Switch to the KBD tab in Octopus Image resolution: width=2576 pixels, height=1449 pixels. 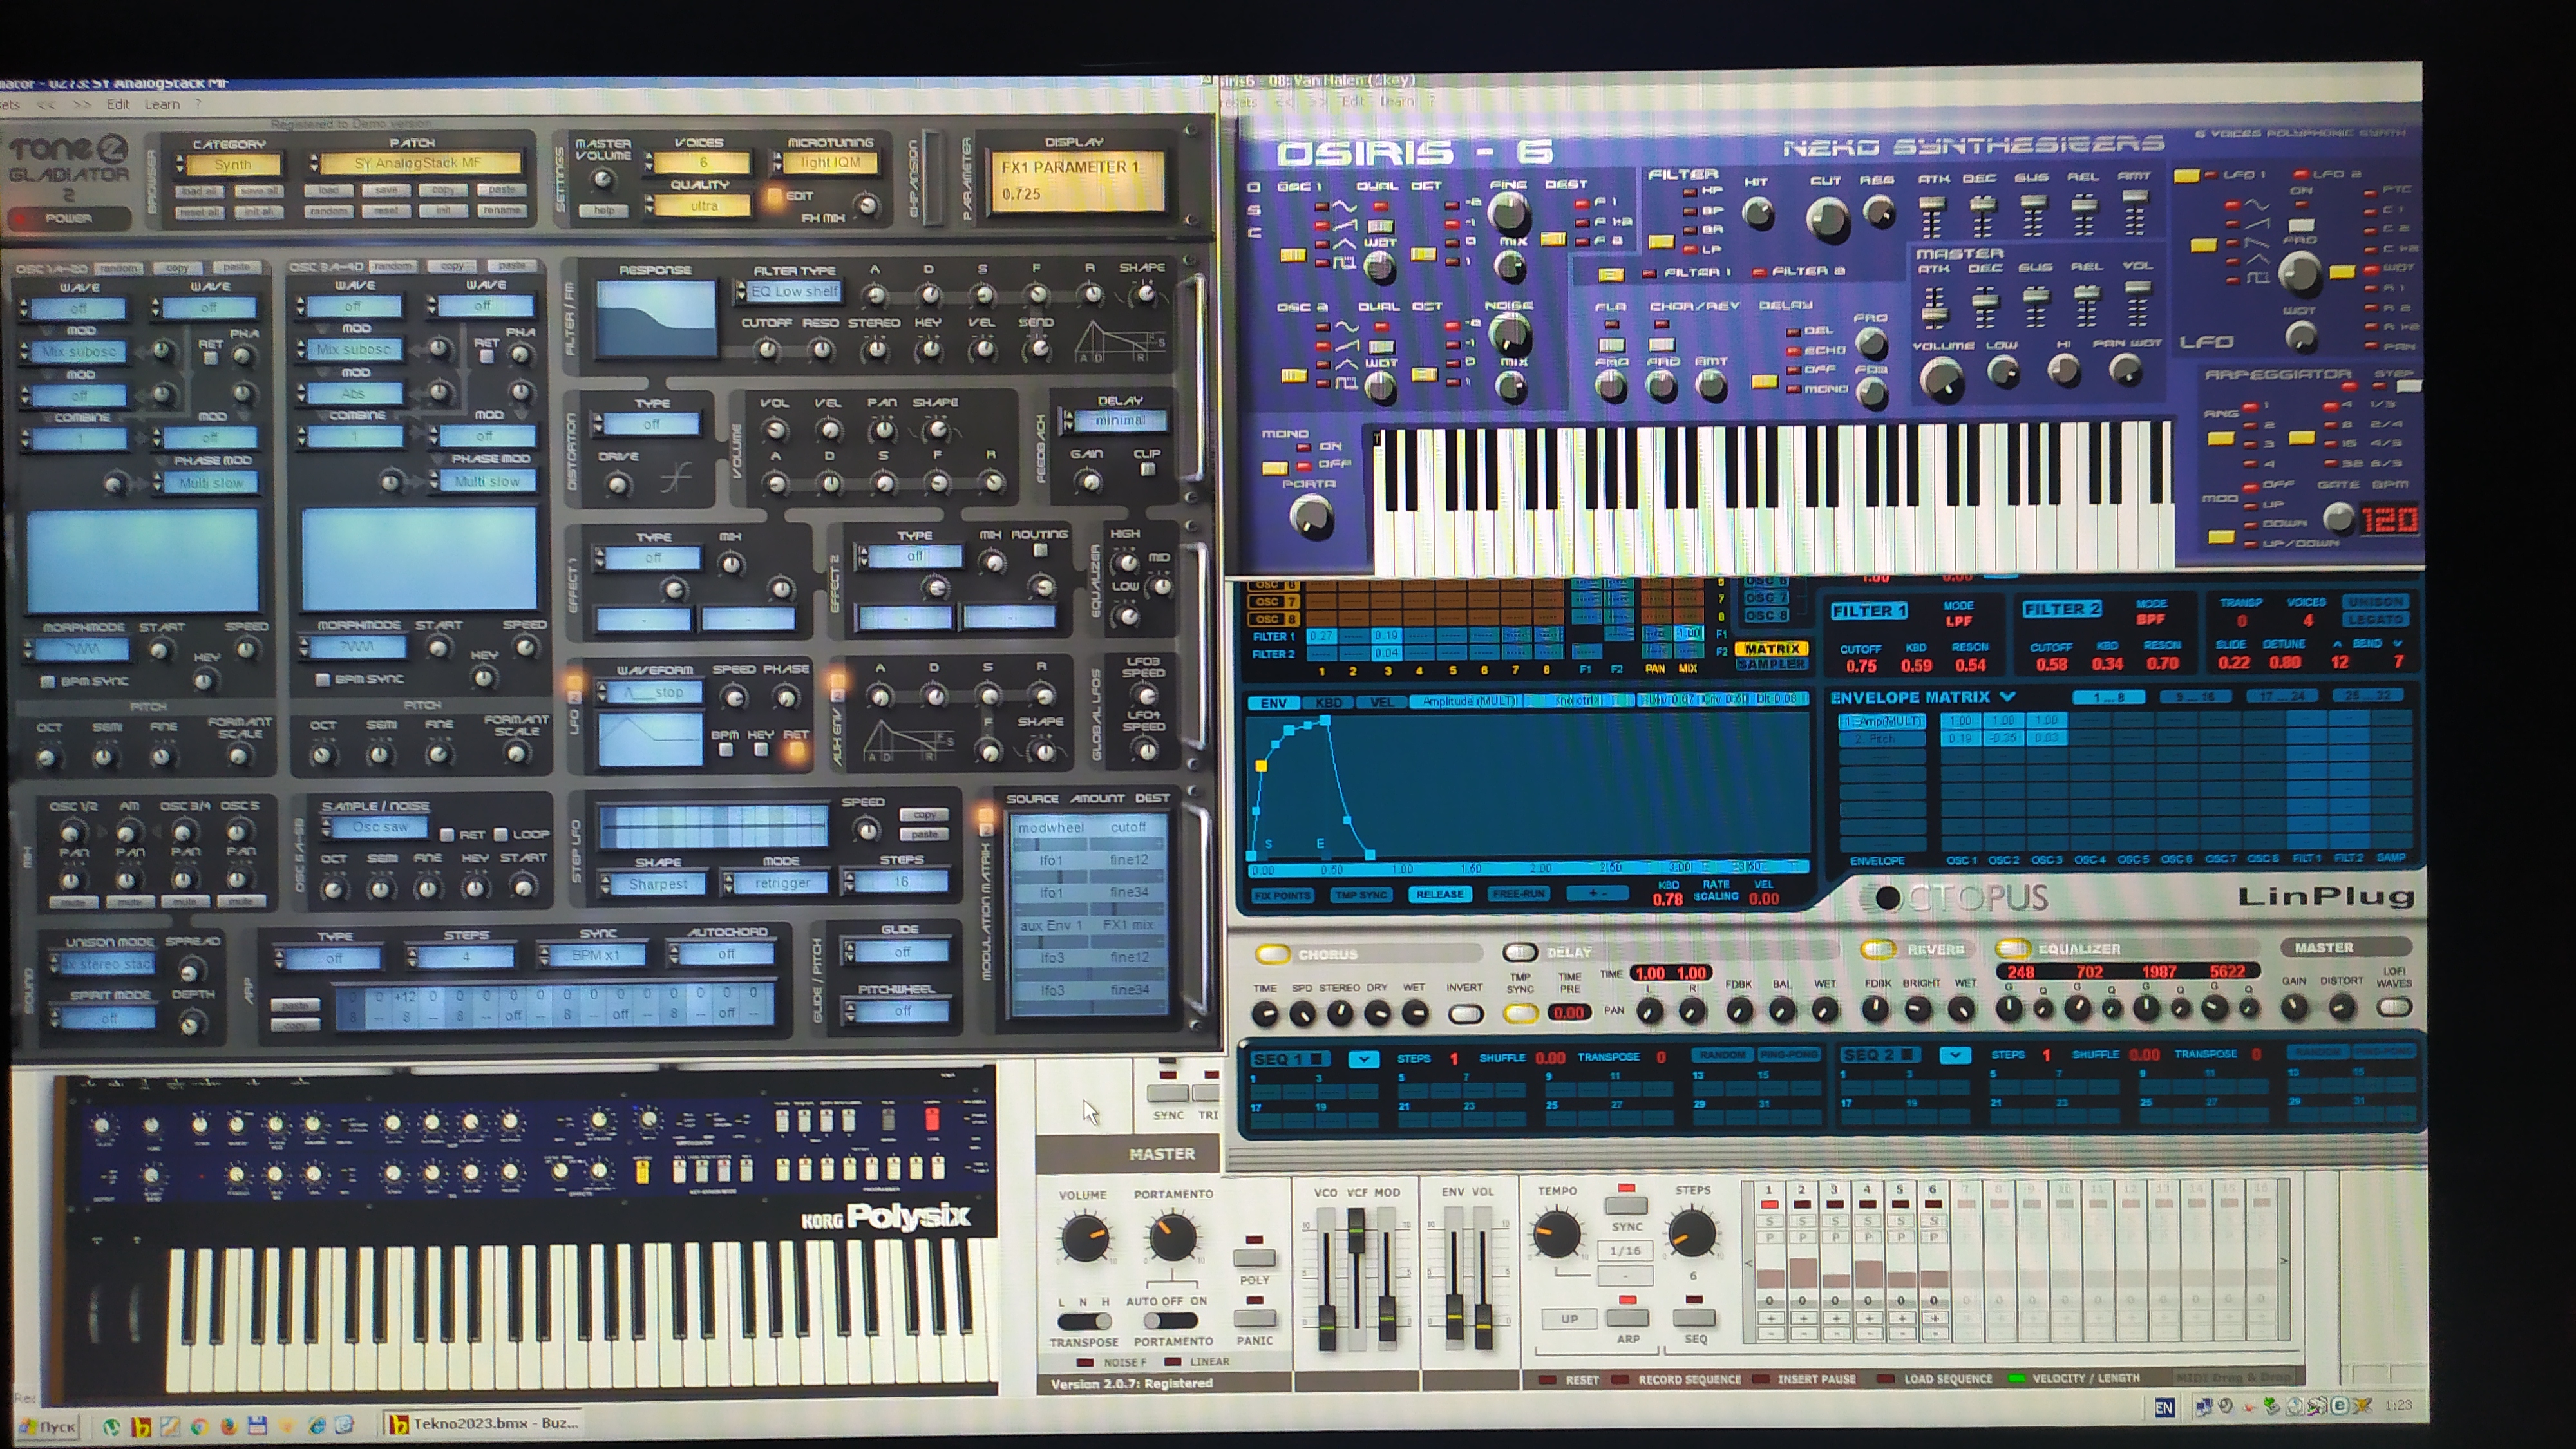coord(1328,703)
